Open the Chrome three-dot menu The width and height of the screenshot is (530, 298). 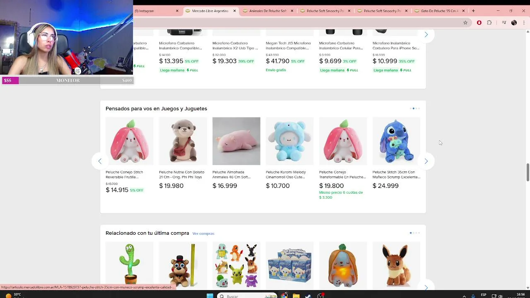click(524, 23)
